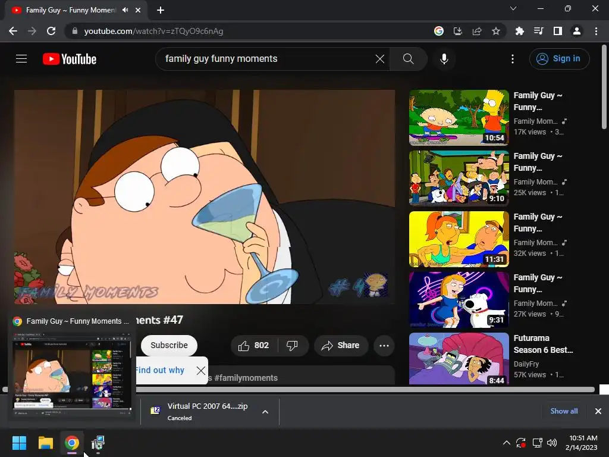
Task: Open suggested video with 9:31 duration
Action: tap(459, 300)
